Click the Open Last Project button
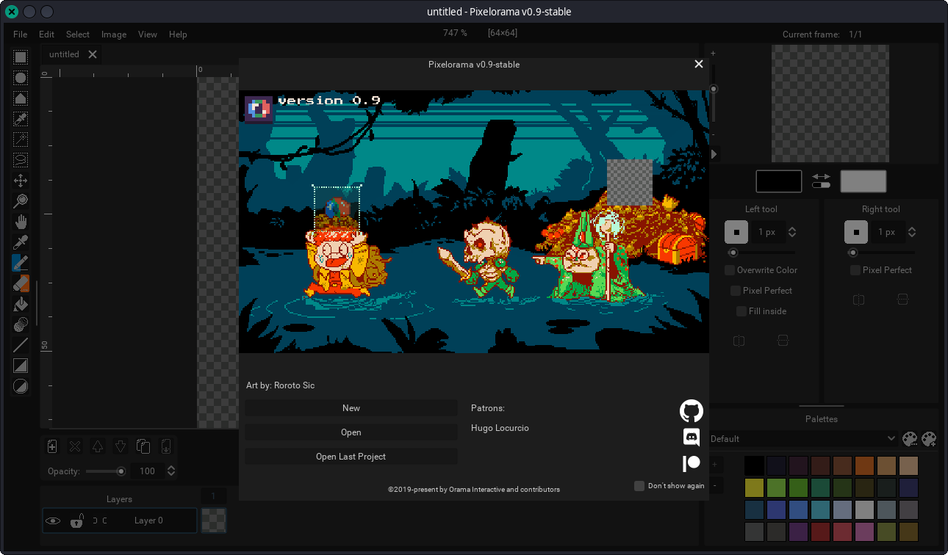 [351, 457]
